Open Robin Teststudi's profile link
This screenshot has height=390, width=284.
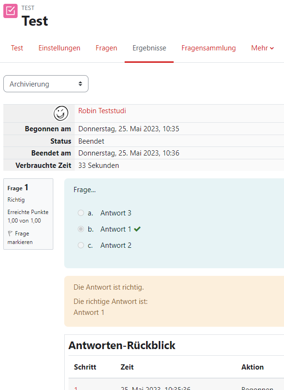pos(102,111)
